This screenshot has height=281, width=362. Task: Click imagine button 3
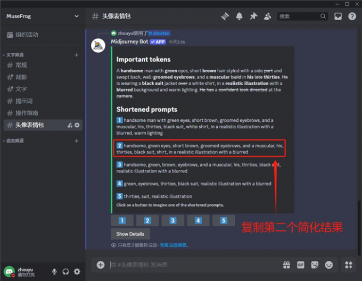(173, 220)
